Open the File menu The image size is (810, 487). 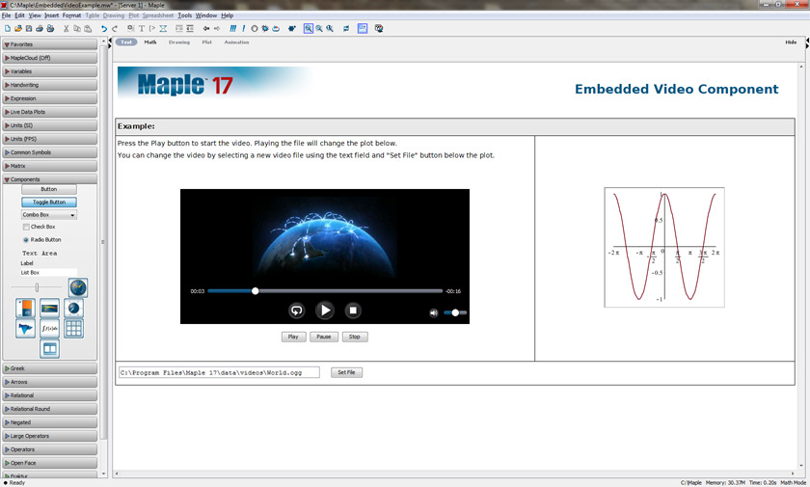click(x=6, y=15)
